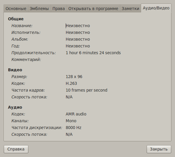The height and width of the screenshot is (157, 175).
Task: Click the Закрыть button
Action: (x=159, y=149)
